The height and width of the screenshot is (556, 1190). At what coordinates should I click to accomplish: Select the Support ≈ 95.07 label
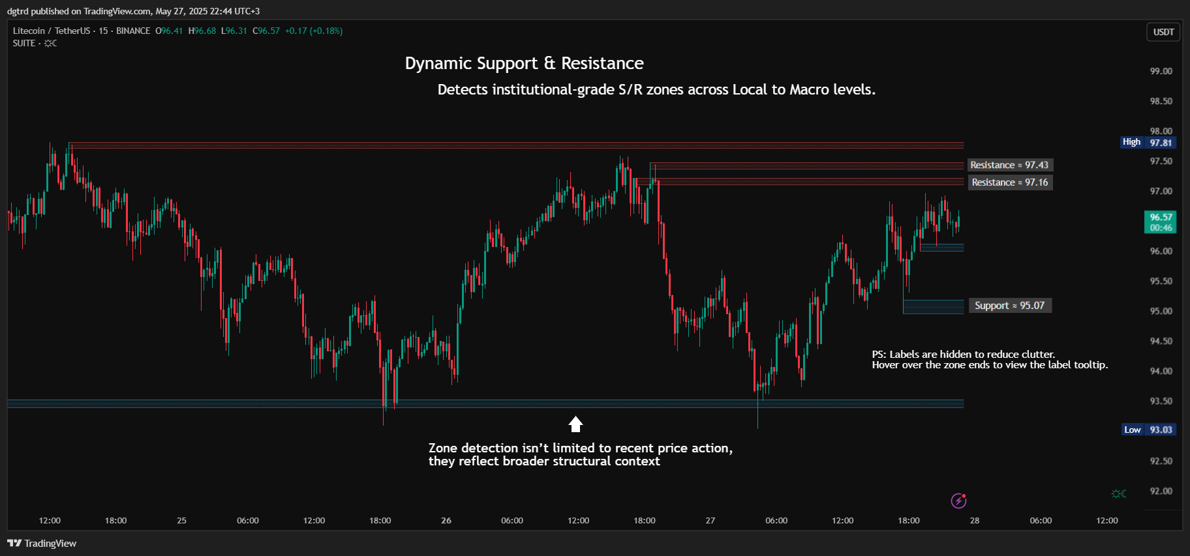[x=1009, y=306]
